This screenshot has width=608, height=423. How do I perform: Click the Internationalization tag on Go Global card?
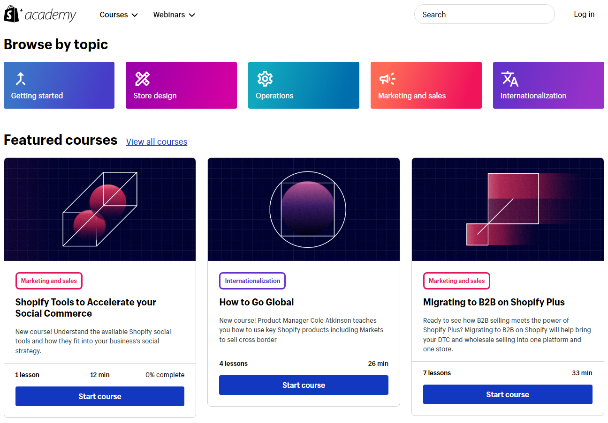pyautogui.click(x=252, y=281)
